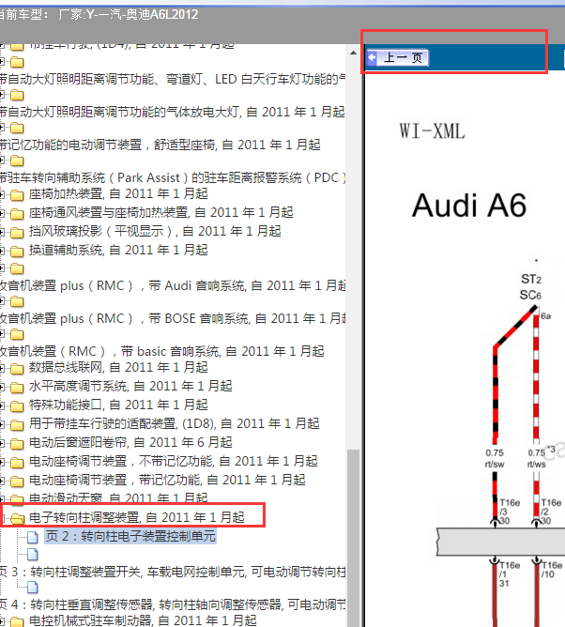Click document icon above 页 3 entry
This screenshot has height=627, width=565.
(33, 554)
